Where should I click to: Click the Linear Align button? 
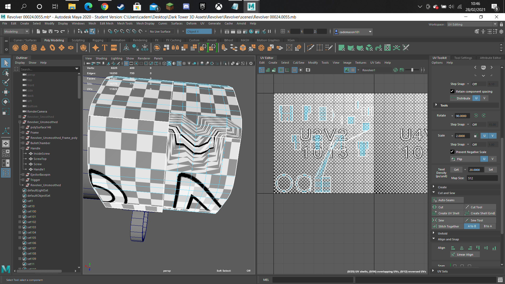[465, 255]
